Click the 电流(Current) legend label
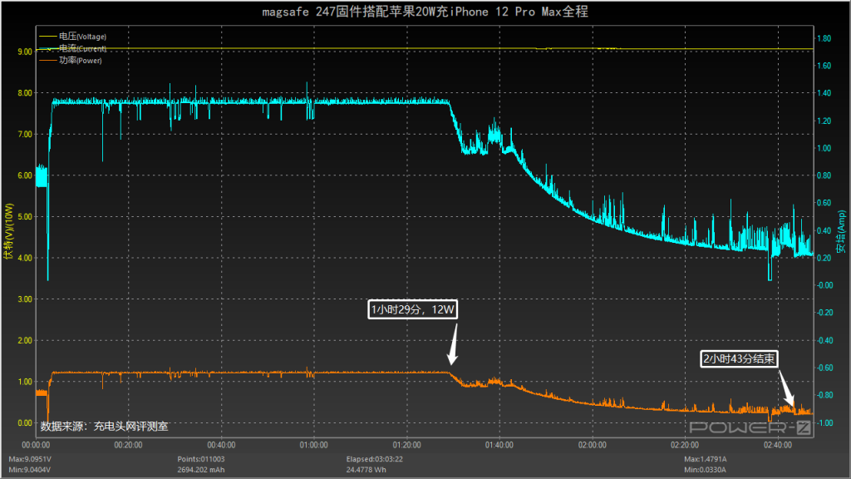 [x=82, y=48]
